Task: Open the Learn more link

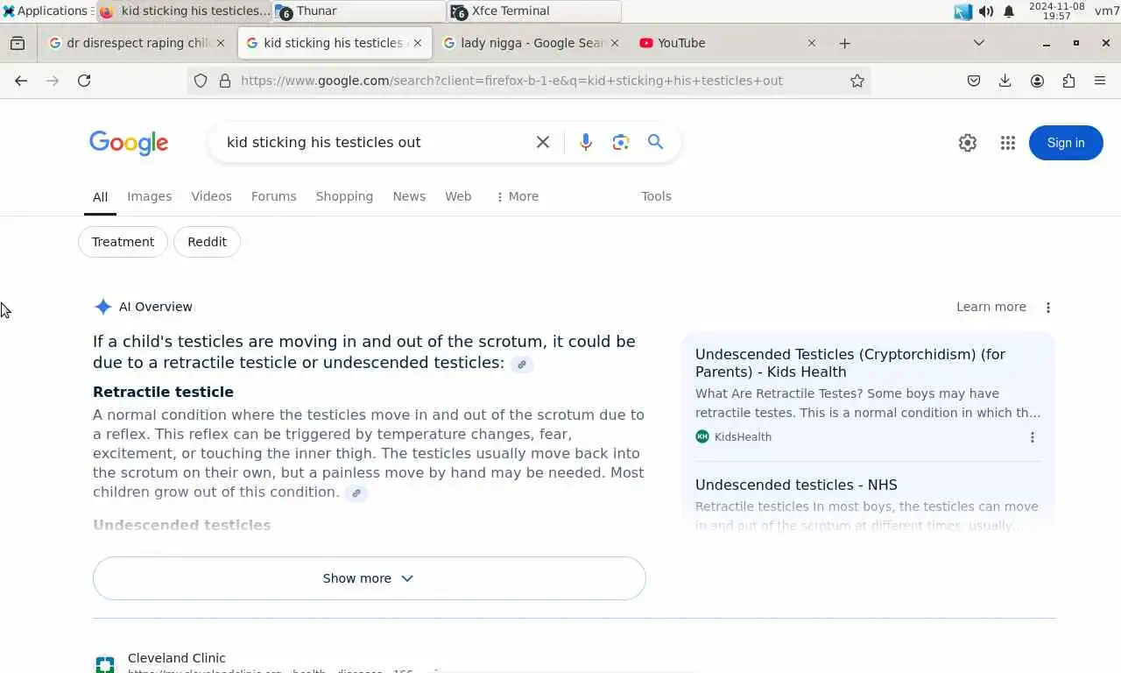Action: (x=991, y=307)
